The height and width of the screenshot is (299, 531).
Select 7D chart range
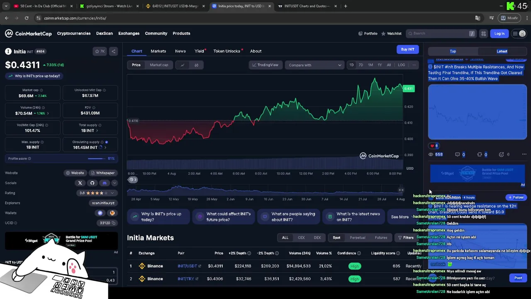(x=361, y=65)
